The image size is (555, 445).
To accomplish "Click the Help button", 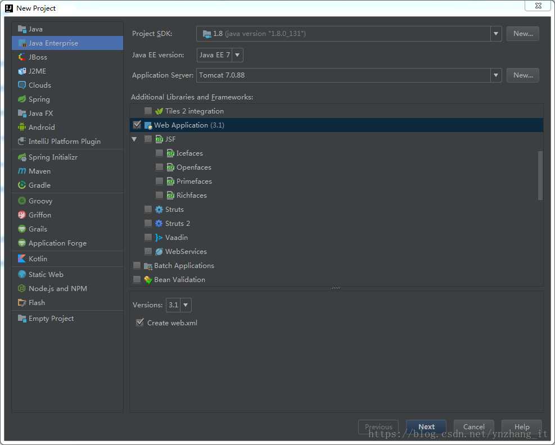I will coord(521,426).
